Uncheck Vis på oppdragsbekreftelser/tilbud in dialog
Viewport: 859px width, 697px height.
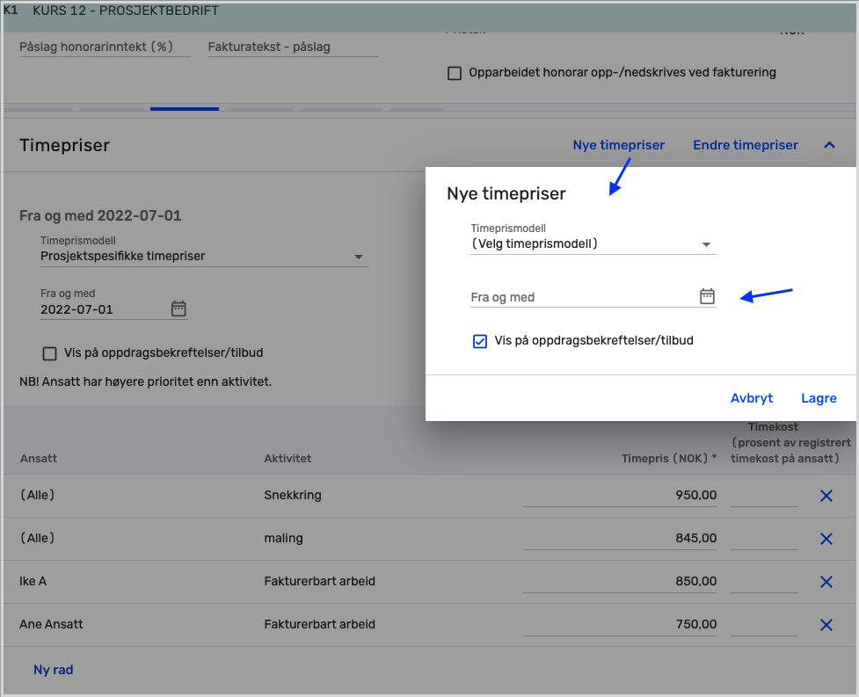tap(480, 341)
